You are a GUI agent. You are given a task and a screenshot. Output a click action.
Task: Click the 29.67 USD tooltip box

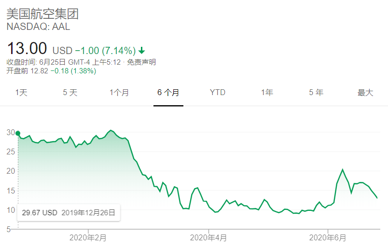[69, 213]
